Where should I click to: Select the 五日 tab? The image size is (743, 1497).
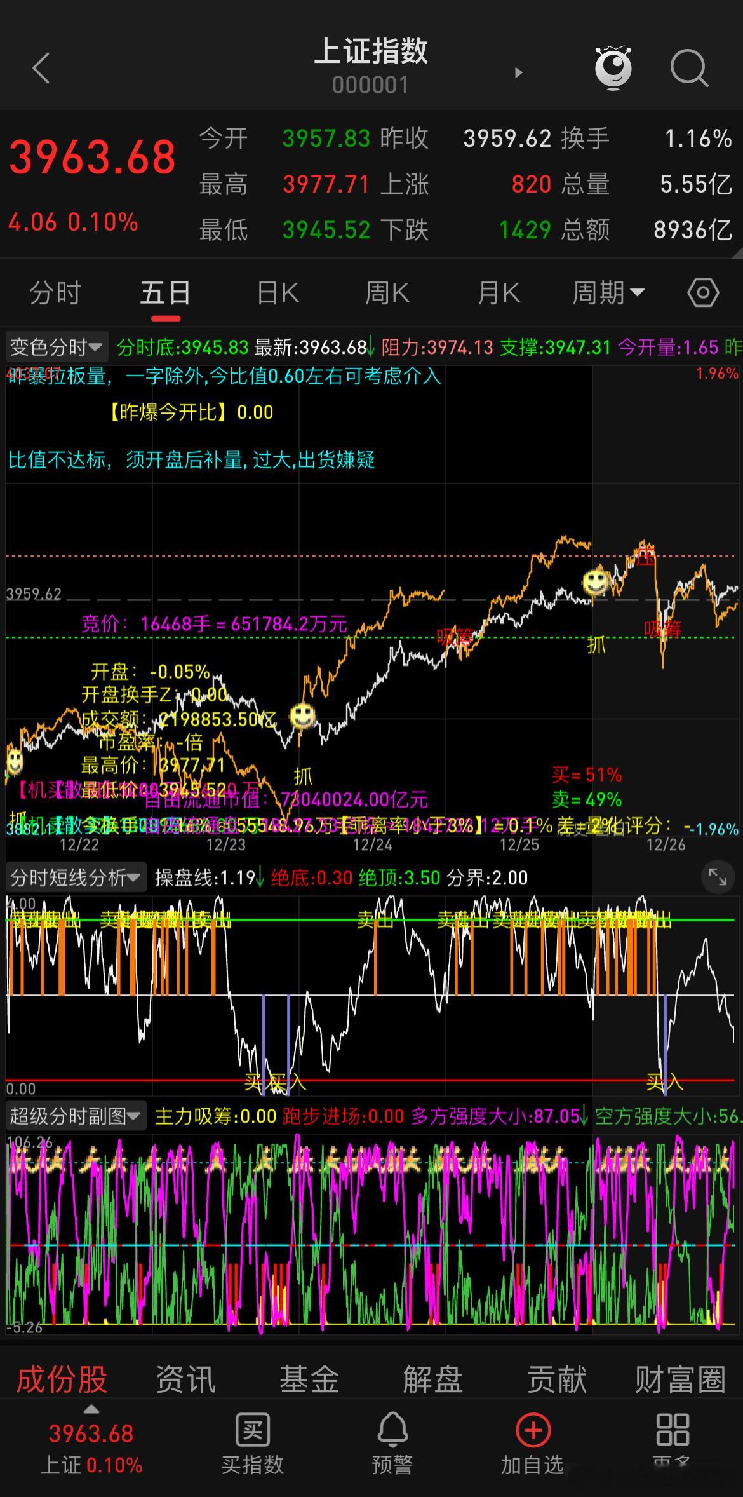(x=165, y=293)
